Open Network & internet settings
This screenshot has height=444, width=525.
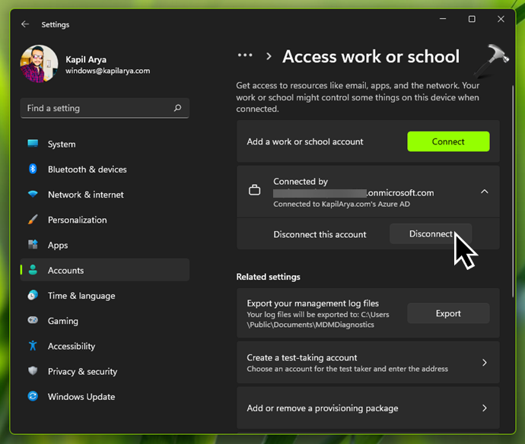(x=105, y=195)
